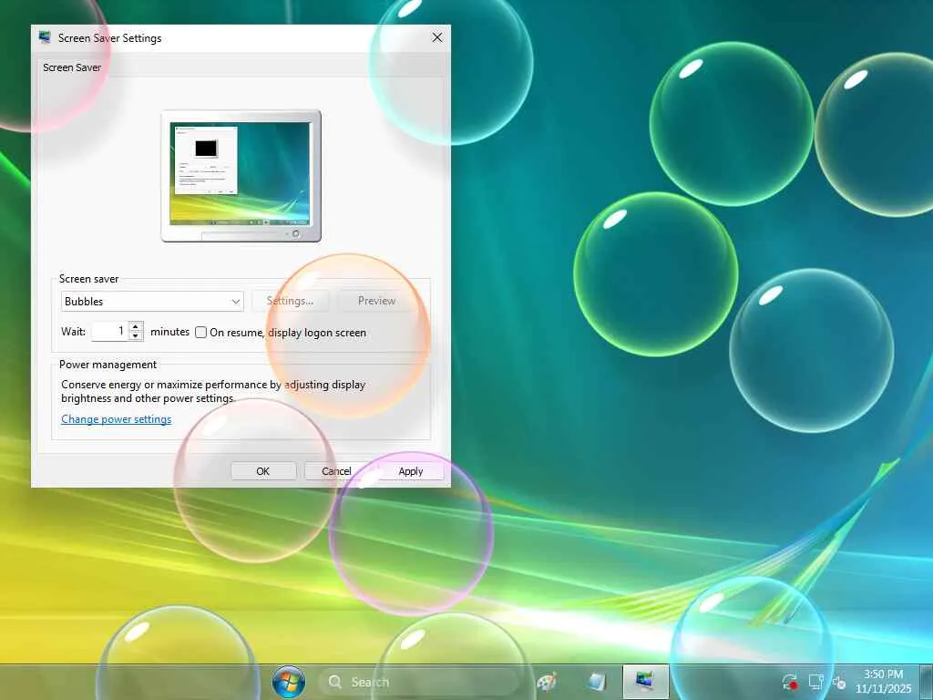The width and height of the screenshot is (933, 700).
Task: Click the dialog title bar monitor icon
Action: tap(45, 37)
